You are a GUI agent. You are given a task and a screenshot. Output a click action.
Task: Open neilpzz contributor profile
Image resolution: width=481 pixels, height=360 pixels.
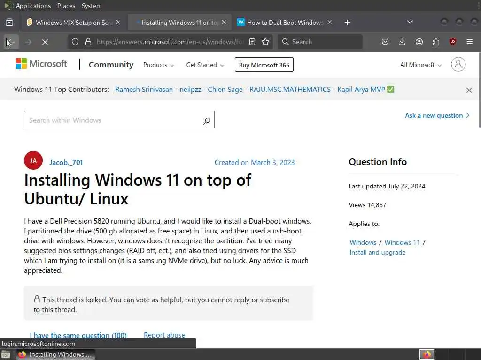point(190,90)
